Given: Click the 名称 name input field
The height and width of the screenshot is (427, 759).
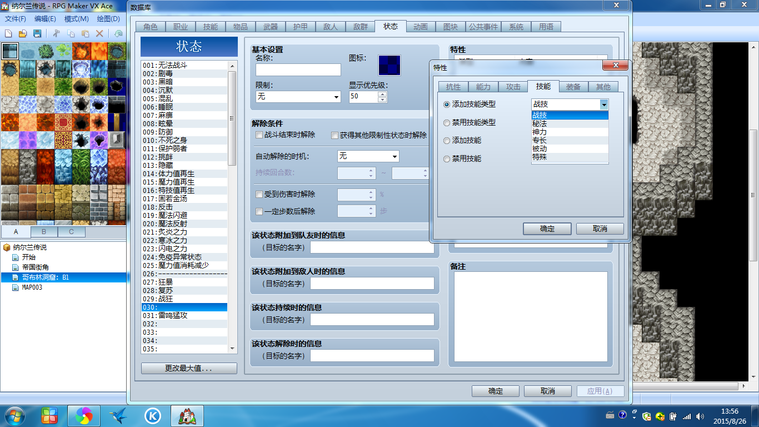Looking at the screenshot, I should pyautogui.click(x=298, y=69).
